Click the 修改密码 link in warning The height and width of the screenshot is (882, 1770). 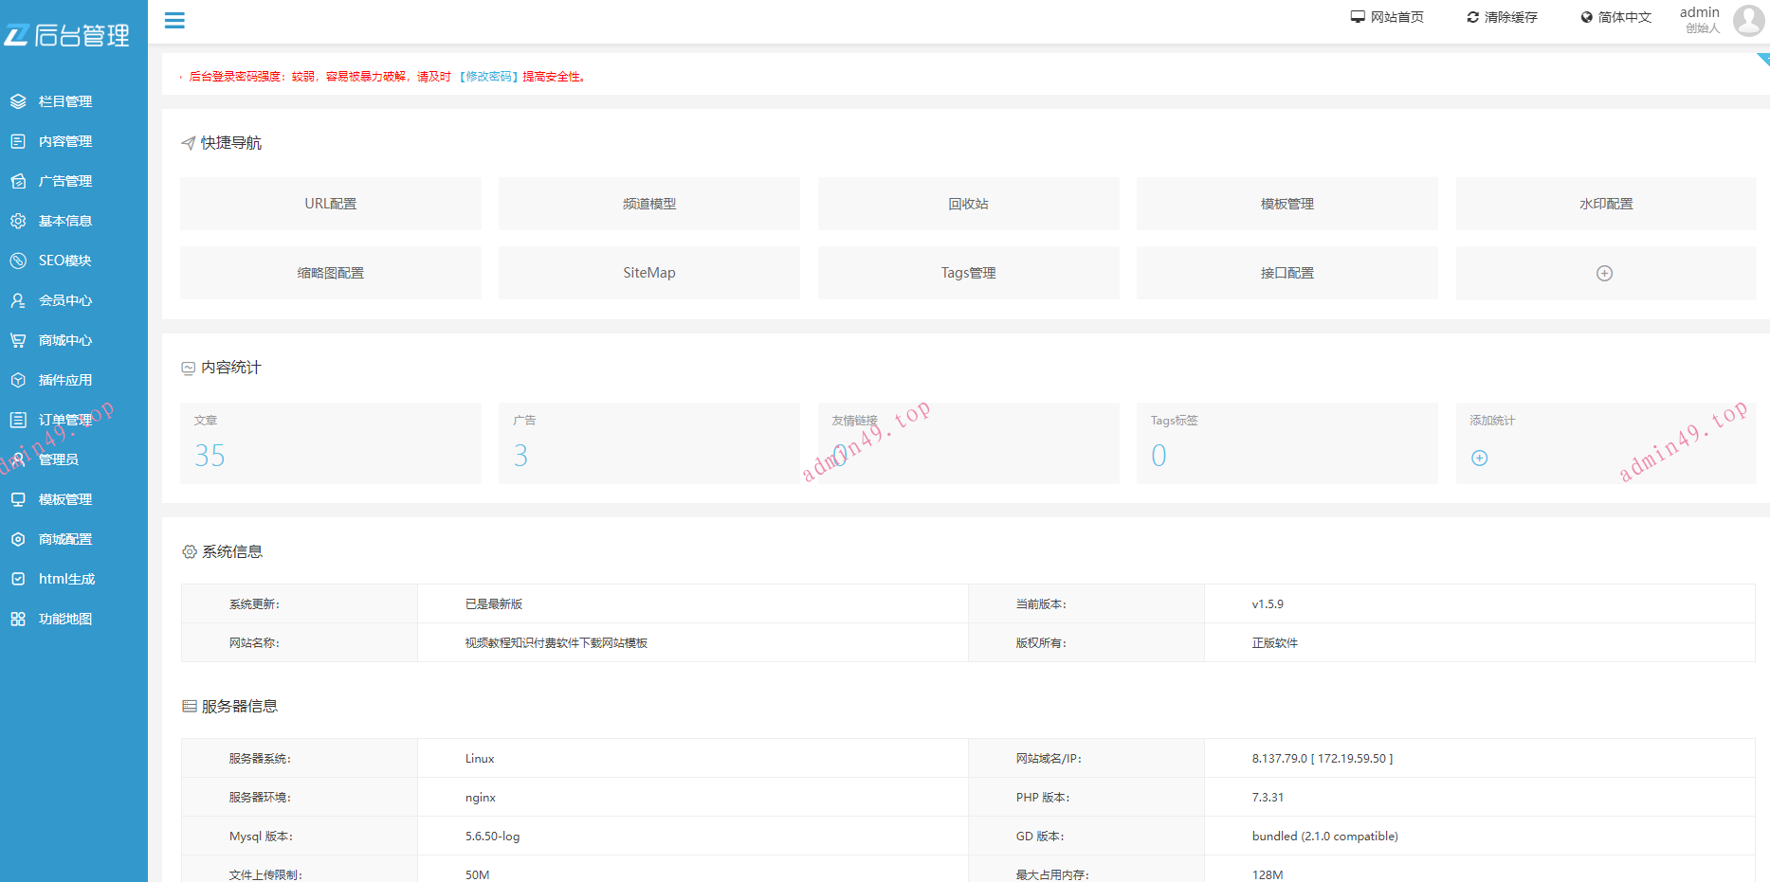(x=489, y=77)
